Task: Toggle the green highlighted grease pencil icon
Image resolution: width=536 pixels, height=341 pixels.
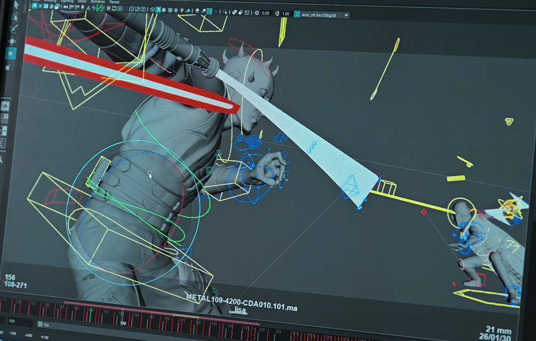Action: 99,8
